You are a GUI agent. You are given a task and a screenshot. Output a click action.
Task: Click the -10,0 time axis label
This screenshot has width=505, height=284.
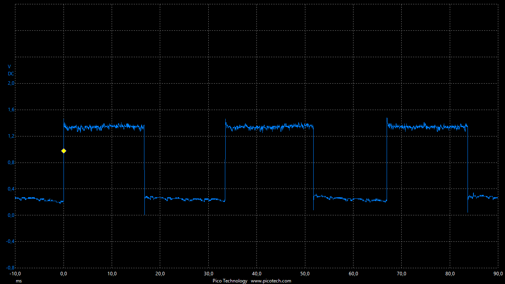(x=15, y=274)
